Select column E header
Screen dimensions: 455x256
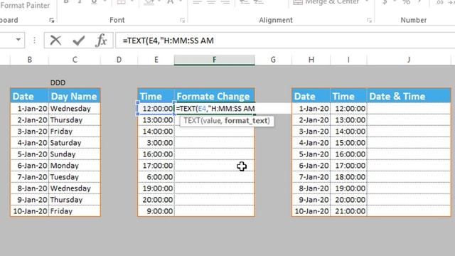pyautogui.click(x=156, y=60)
